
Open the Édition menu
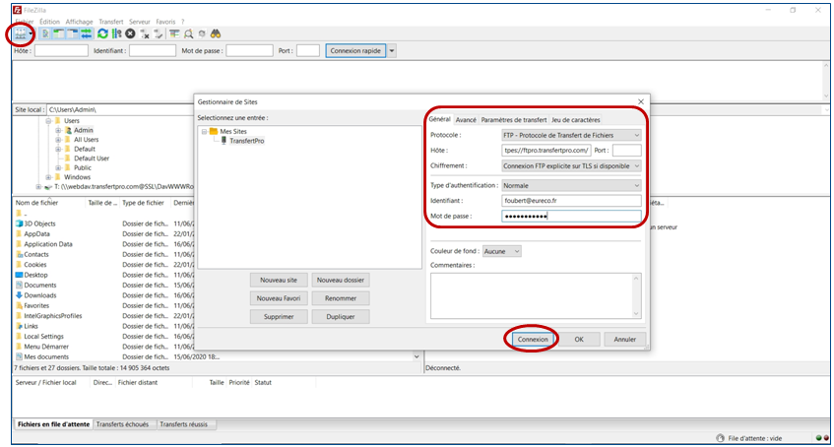pos(49,22)
